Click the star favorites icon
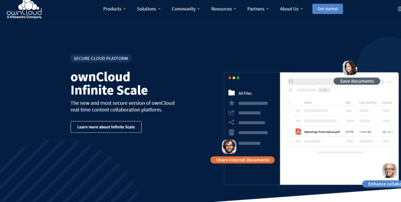The image size is (401, 202). 231,103
